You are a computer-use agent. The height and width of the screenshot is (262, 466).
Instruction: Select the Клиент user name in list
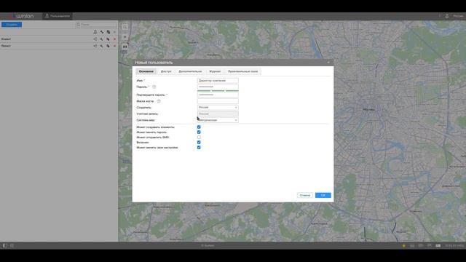pyautogui.click(x=6, y=39)
